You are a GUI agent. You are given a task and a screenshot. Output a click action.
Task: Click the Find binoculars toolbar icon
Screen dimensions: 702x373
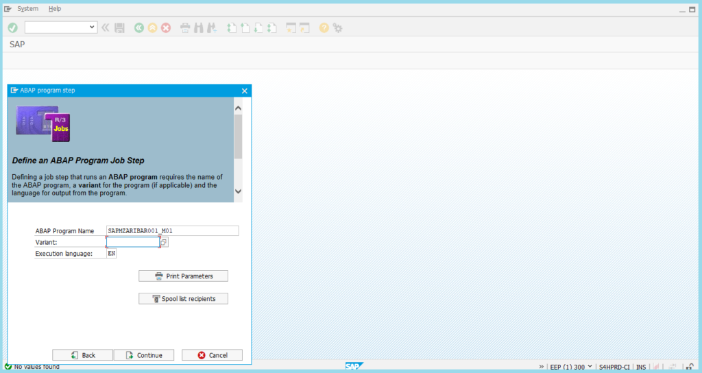[198, 27]
